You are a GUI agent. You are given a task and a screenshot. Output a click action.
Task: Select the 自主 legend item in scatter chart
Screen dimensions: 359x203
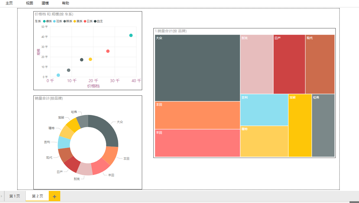98,21
